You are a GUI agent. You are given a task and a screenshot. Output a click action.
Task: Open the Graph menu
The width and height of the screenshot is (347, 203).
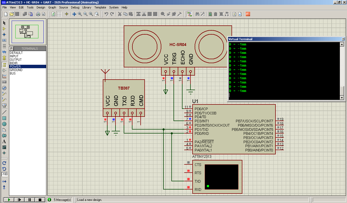pyautogui.click(x=52, y=7)
